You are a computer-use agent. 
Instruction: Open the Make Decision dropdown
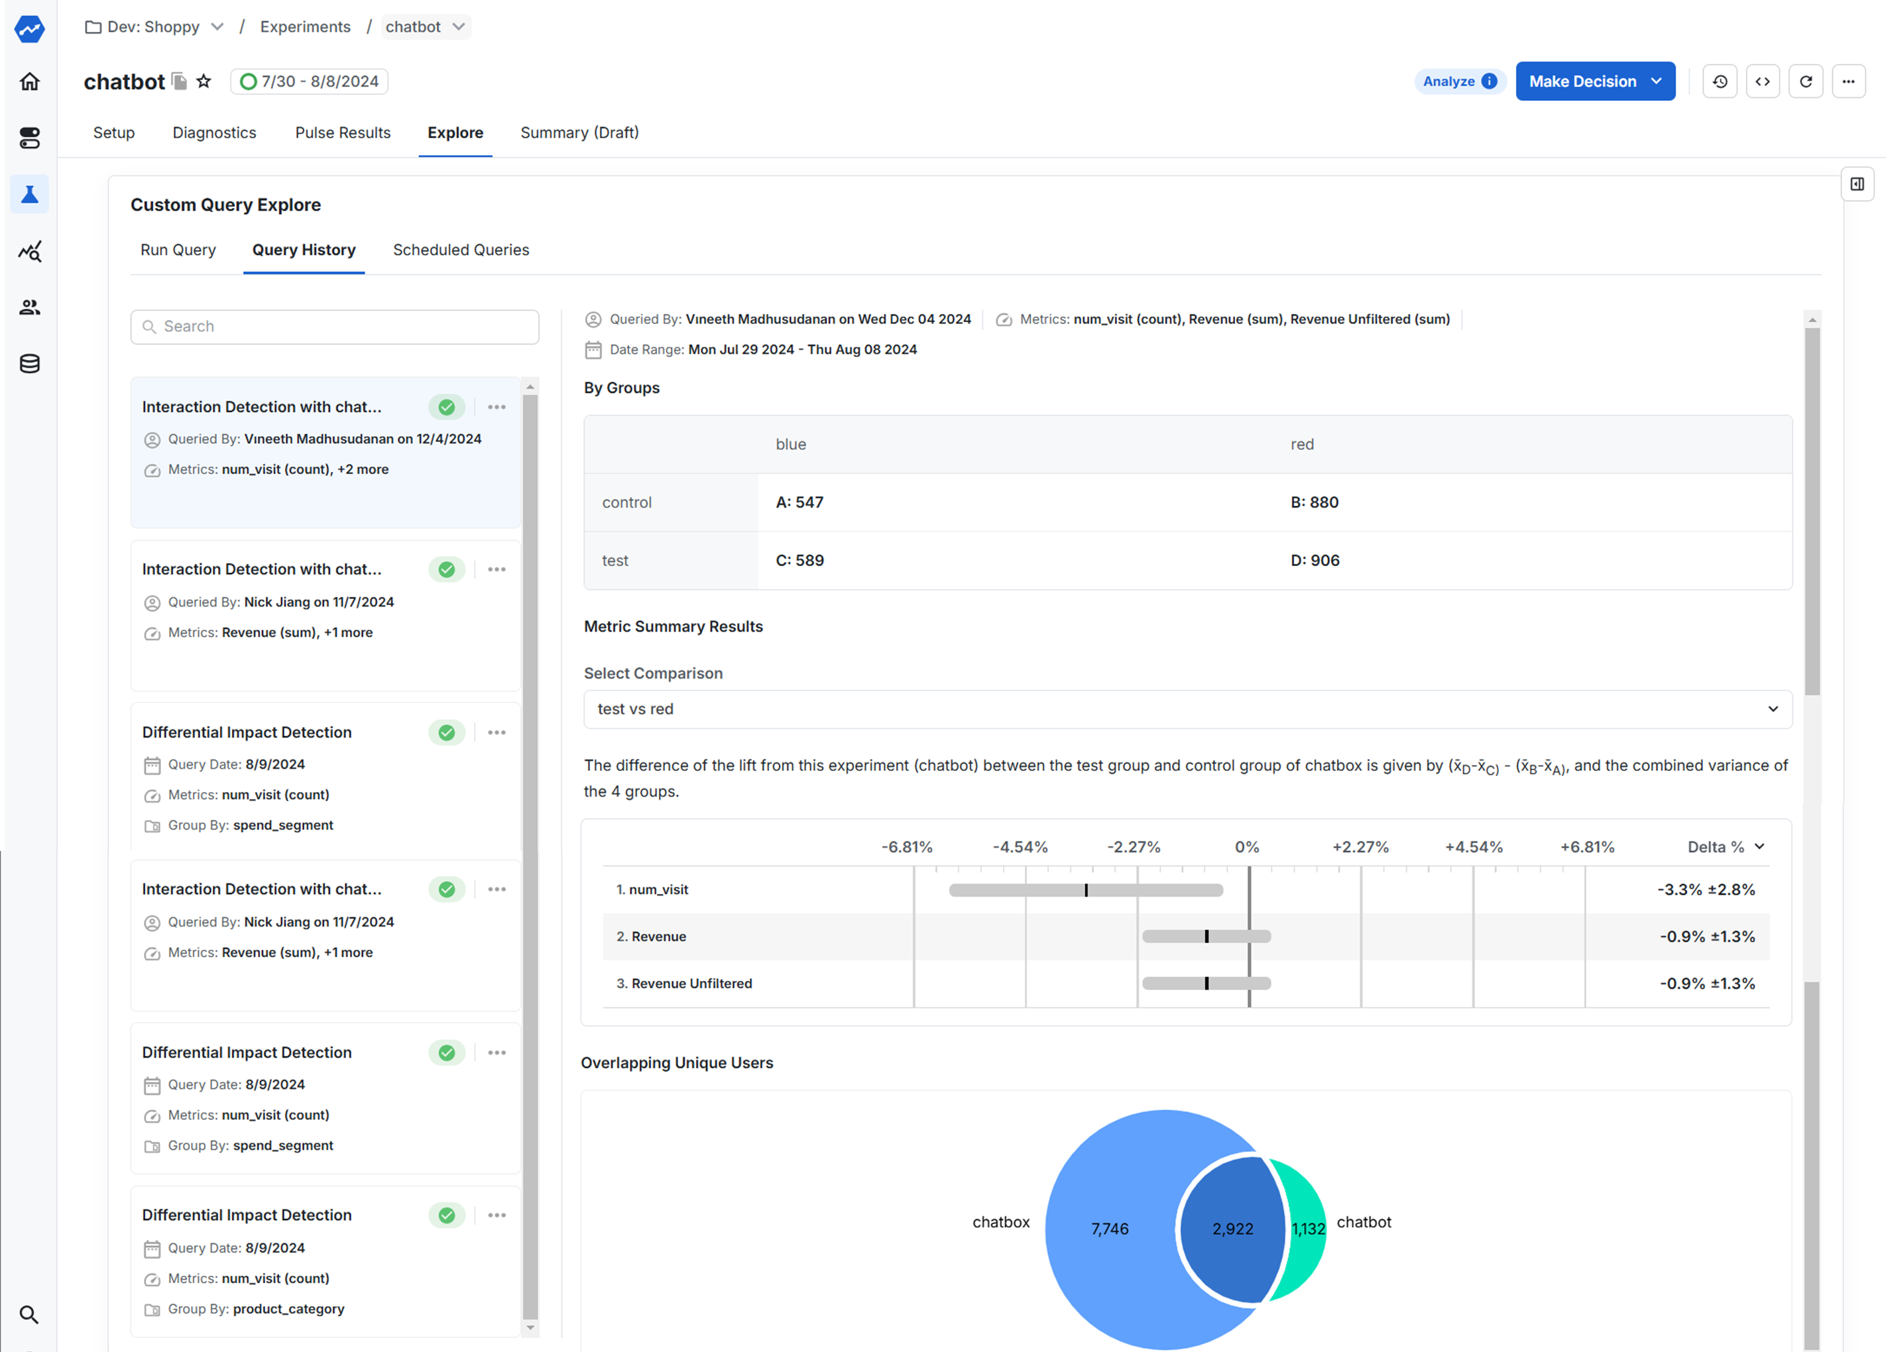(x=1595, y=81)
